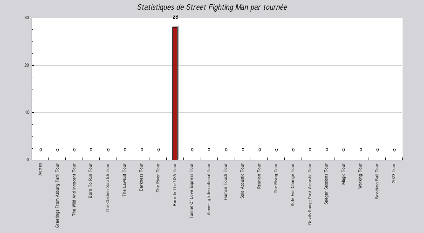Click The Wild And Innocent Tour label
Image resolution: width=424 pixels, height=233 pixels.
(74, 190)
